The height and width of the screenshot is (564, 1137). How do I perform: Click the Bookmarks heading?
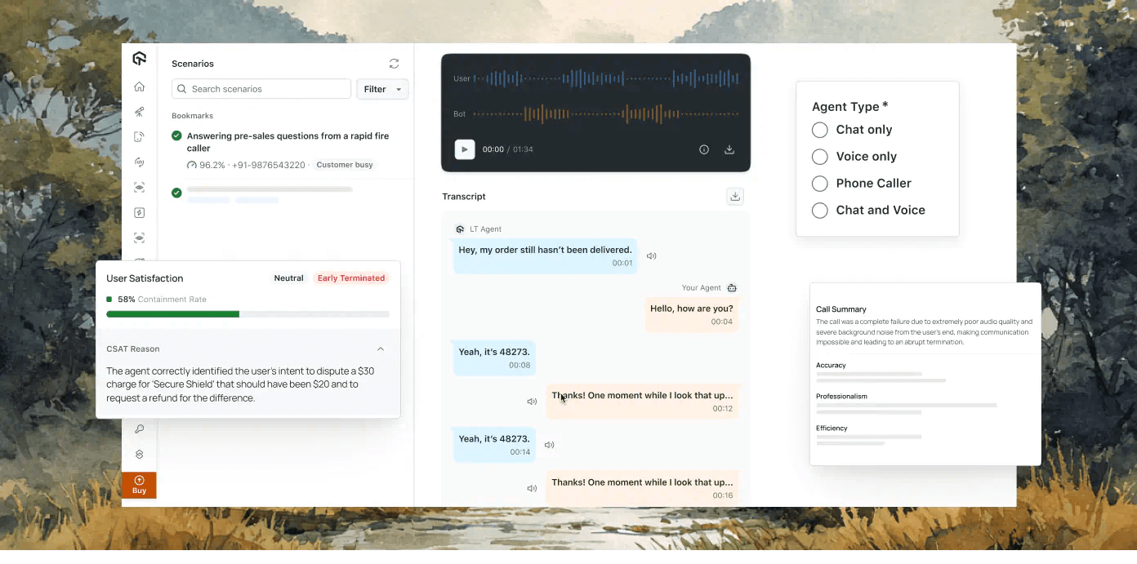192,116
